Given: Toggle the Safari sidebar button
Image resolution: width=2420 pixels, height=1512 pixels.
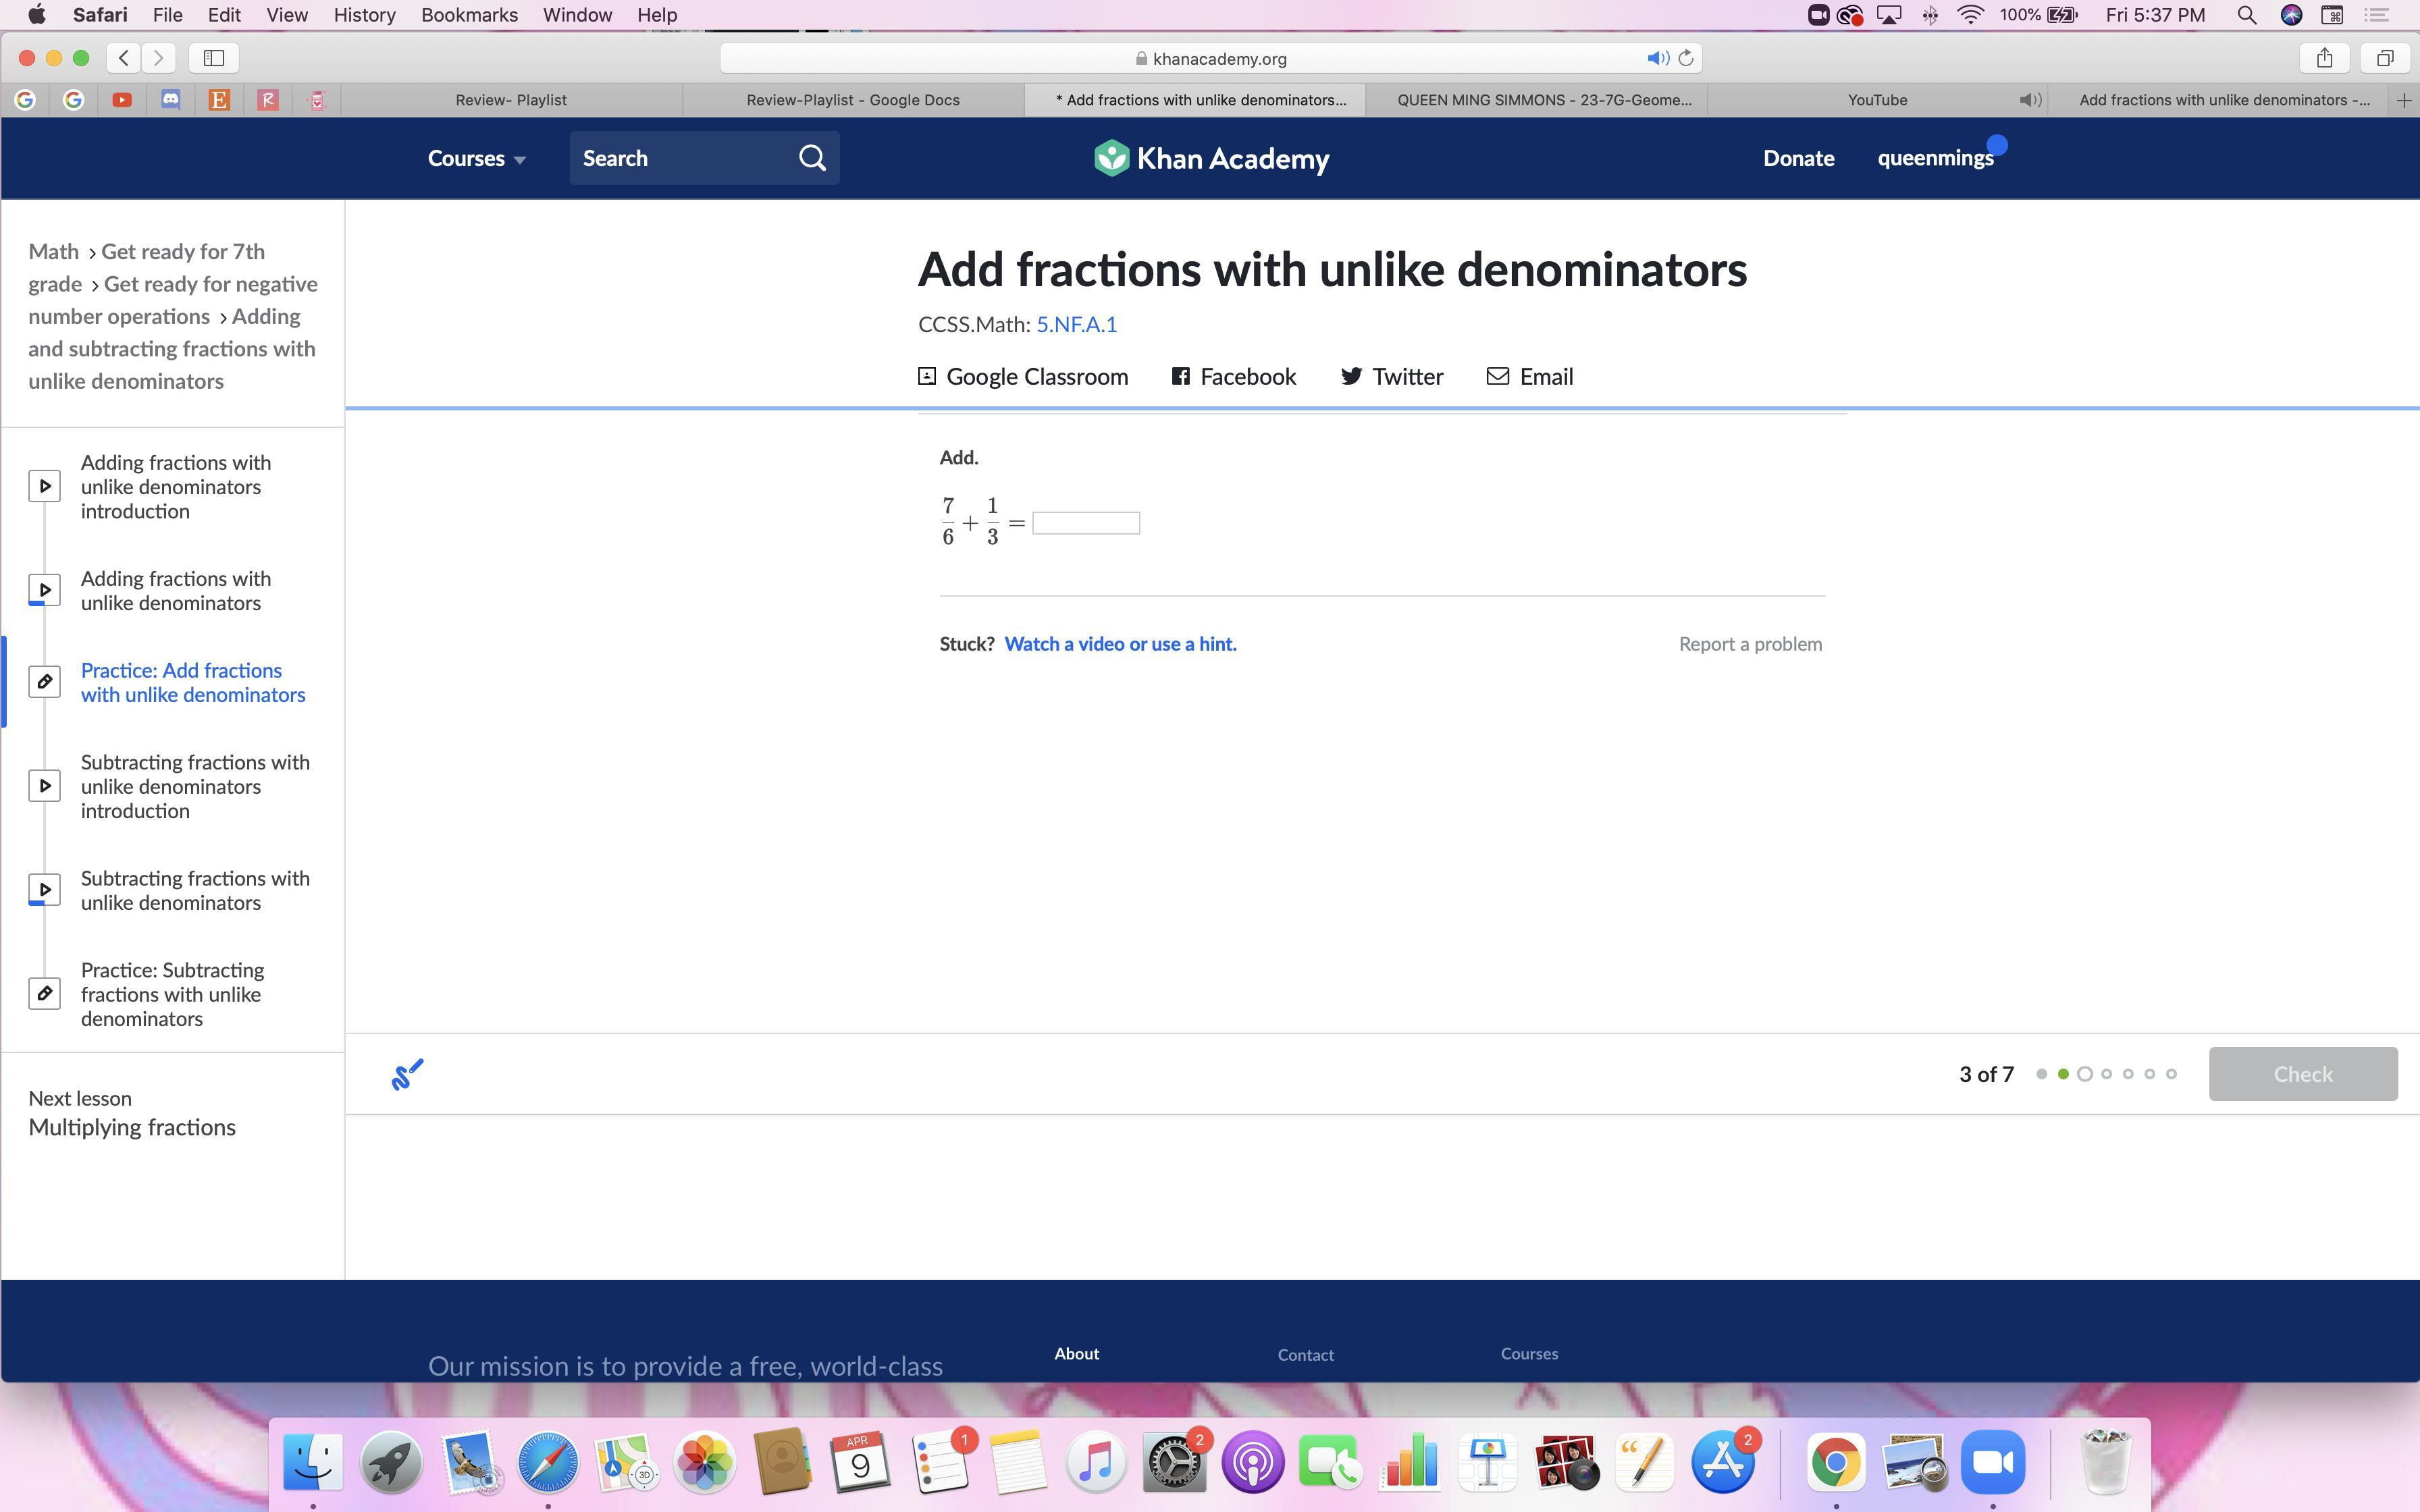Looking at the screenshot, I should (x=214, y=58).
